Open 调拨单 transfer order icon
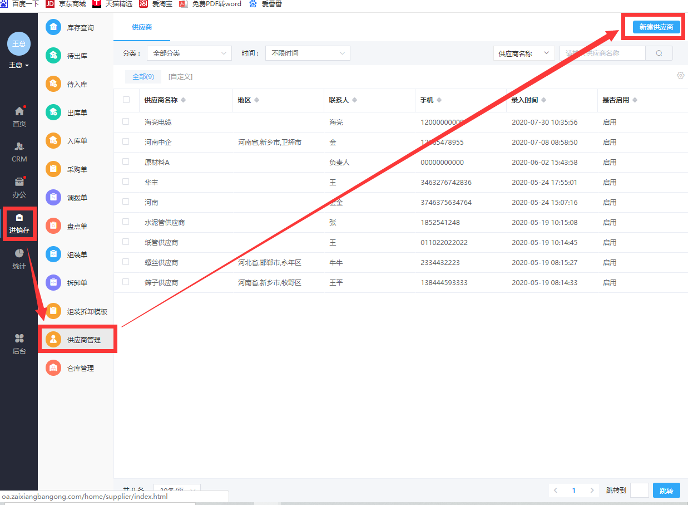 point(53,198)
